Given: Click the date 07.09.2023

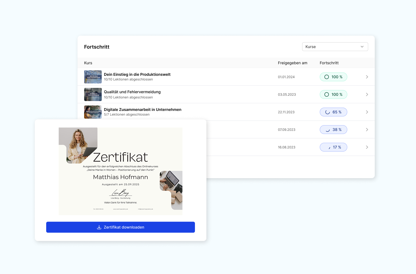Looking at the screenshot, I should point(286,130).
